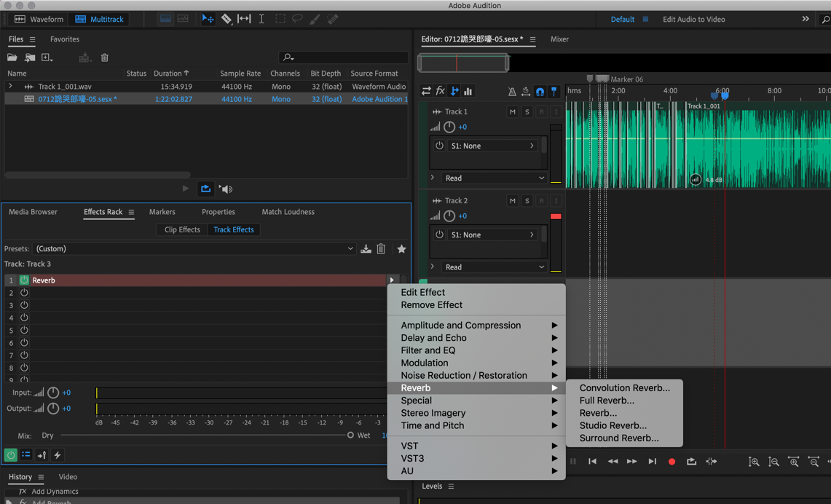This screenshot has height=504, width=831.
Task: Delete preset trash icon in Effects Rack
Action: [380, 248]
